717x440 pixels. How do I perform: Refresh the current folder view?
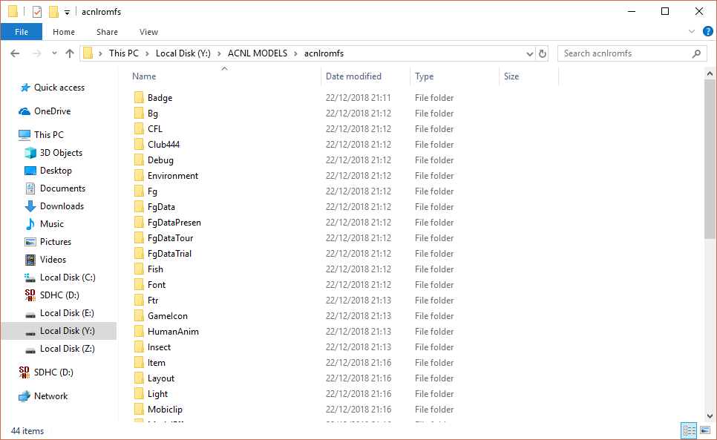[543, 53]
